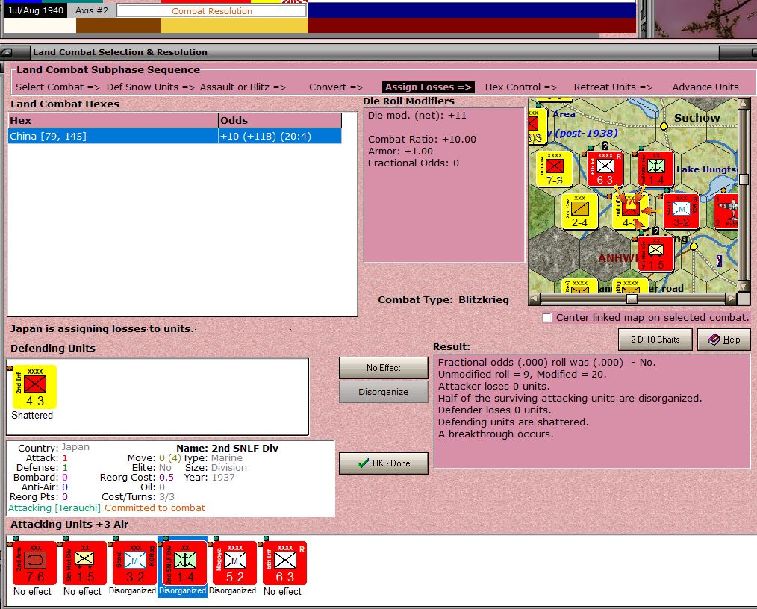Screen dimensions: 757x609
Task: Click the Convert subphase step
Action: [335, 87]
